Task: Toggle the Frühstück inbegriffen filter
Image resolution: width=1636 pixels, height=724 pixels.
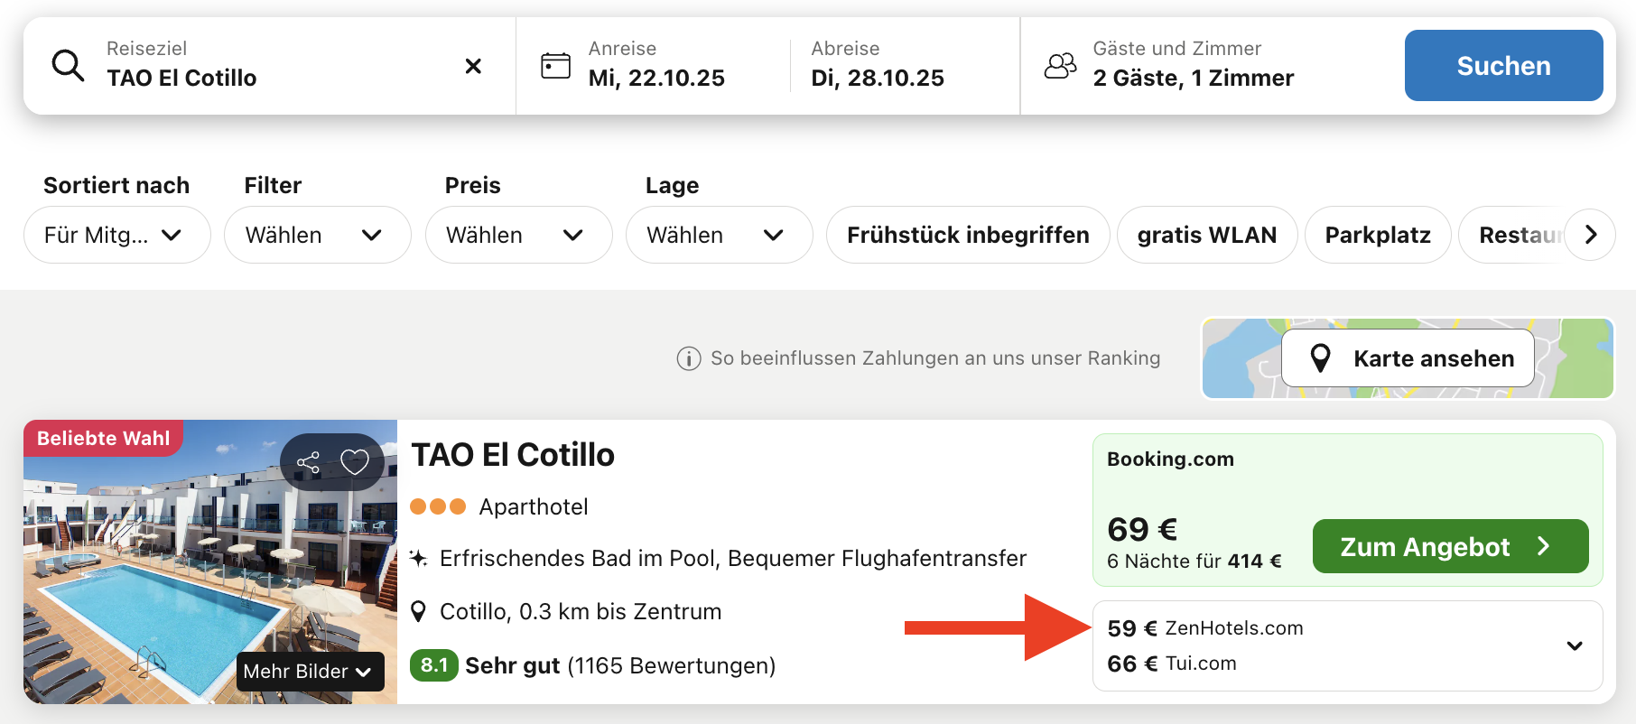Action: pos(967,235)
